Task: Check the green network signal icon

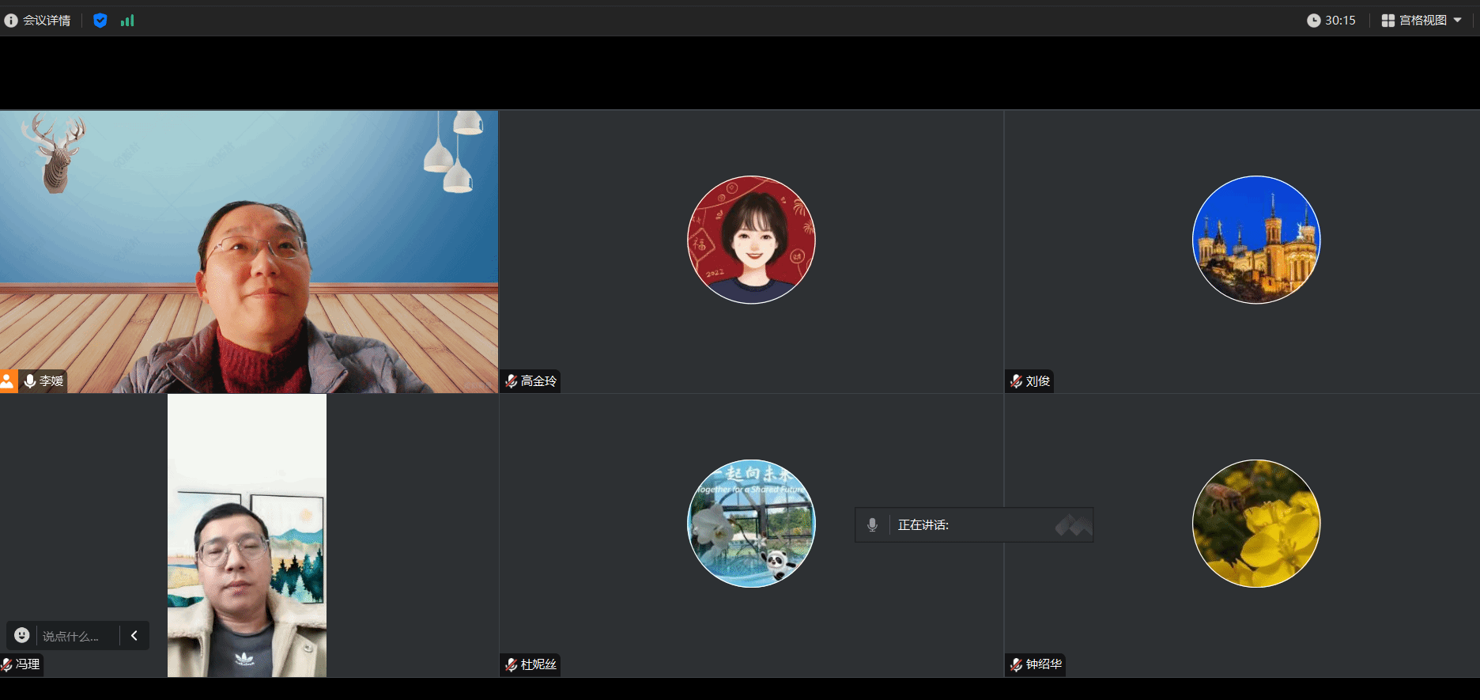Action: pyautogui.click(x=127, y=21)
